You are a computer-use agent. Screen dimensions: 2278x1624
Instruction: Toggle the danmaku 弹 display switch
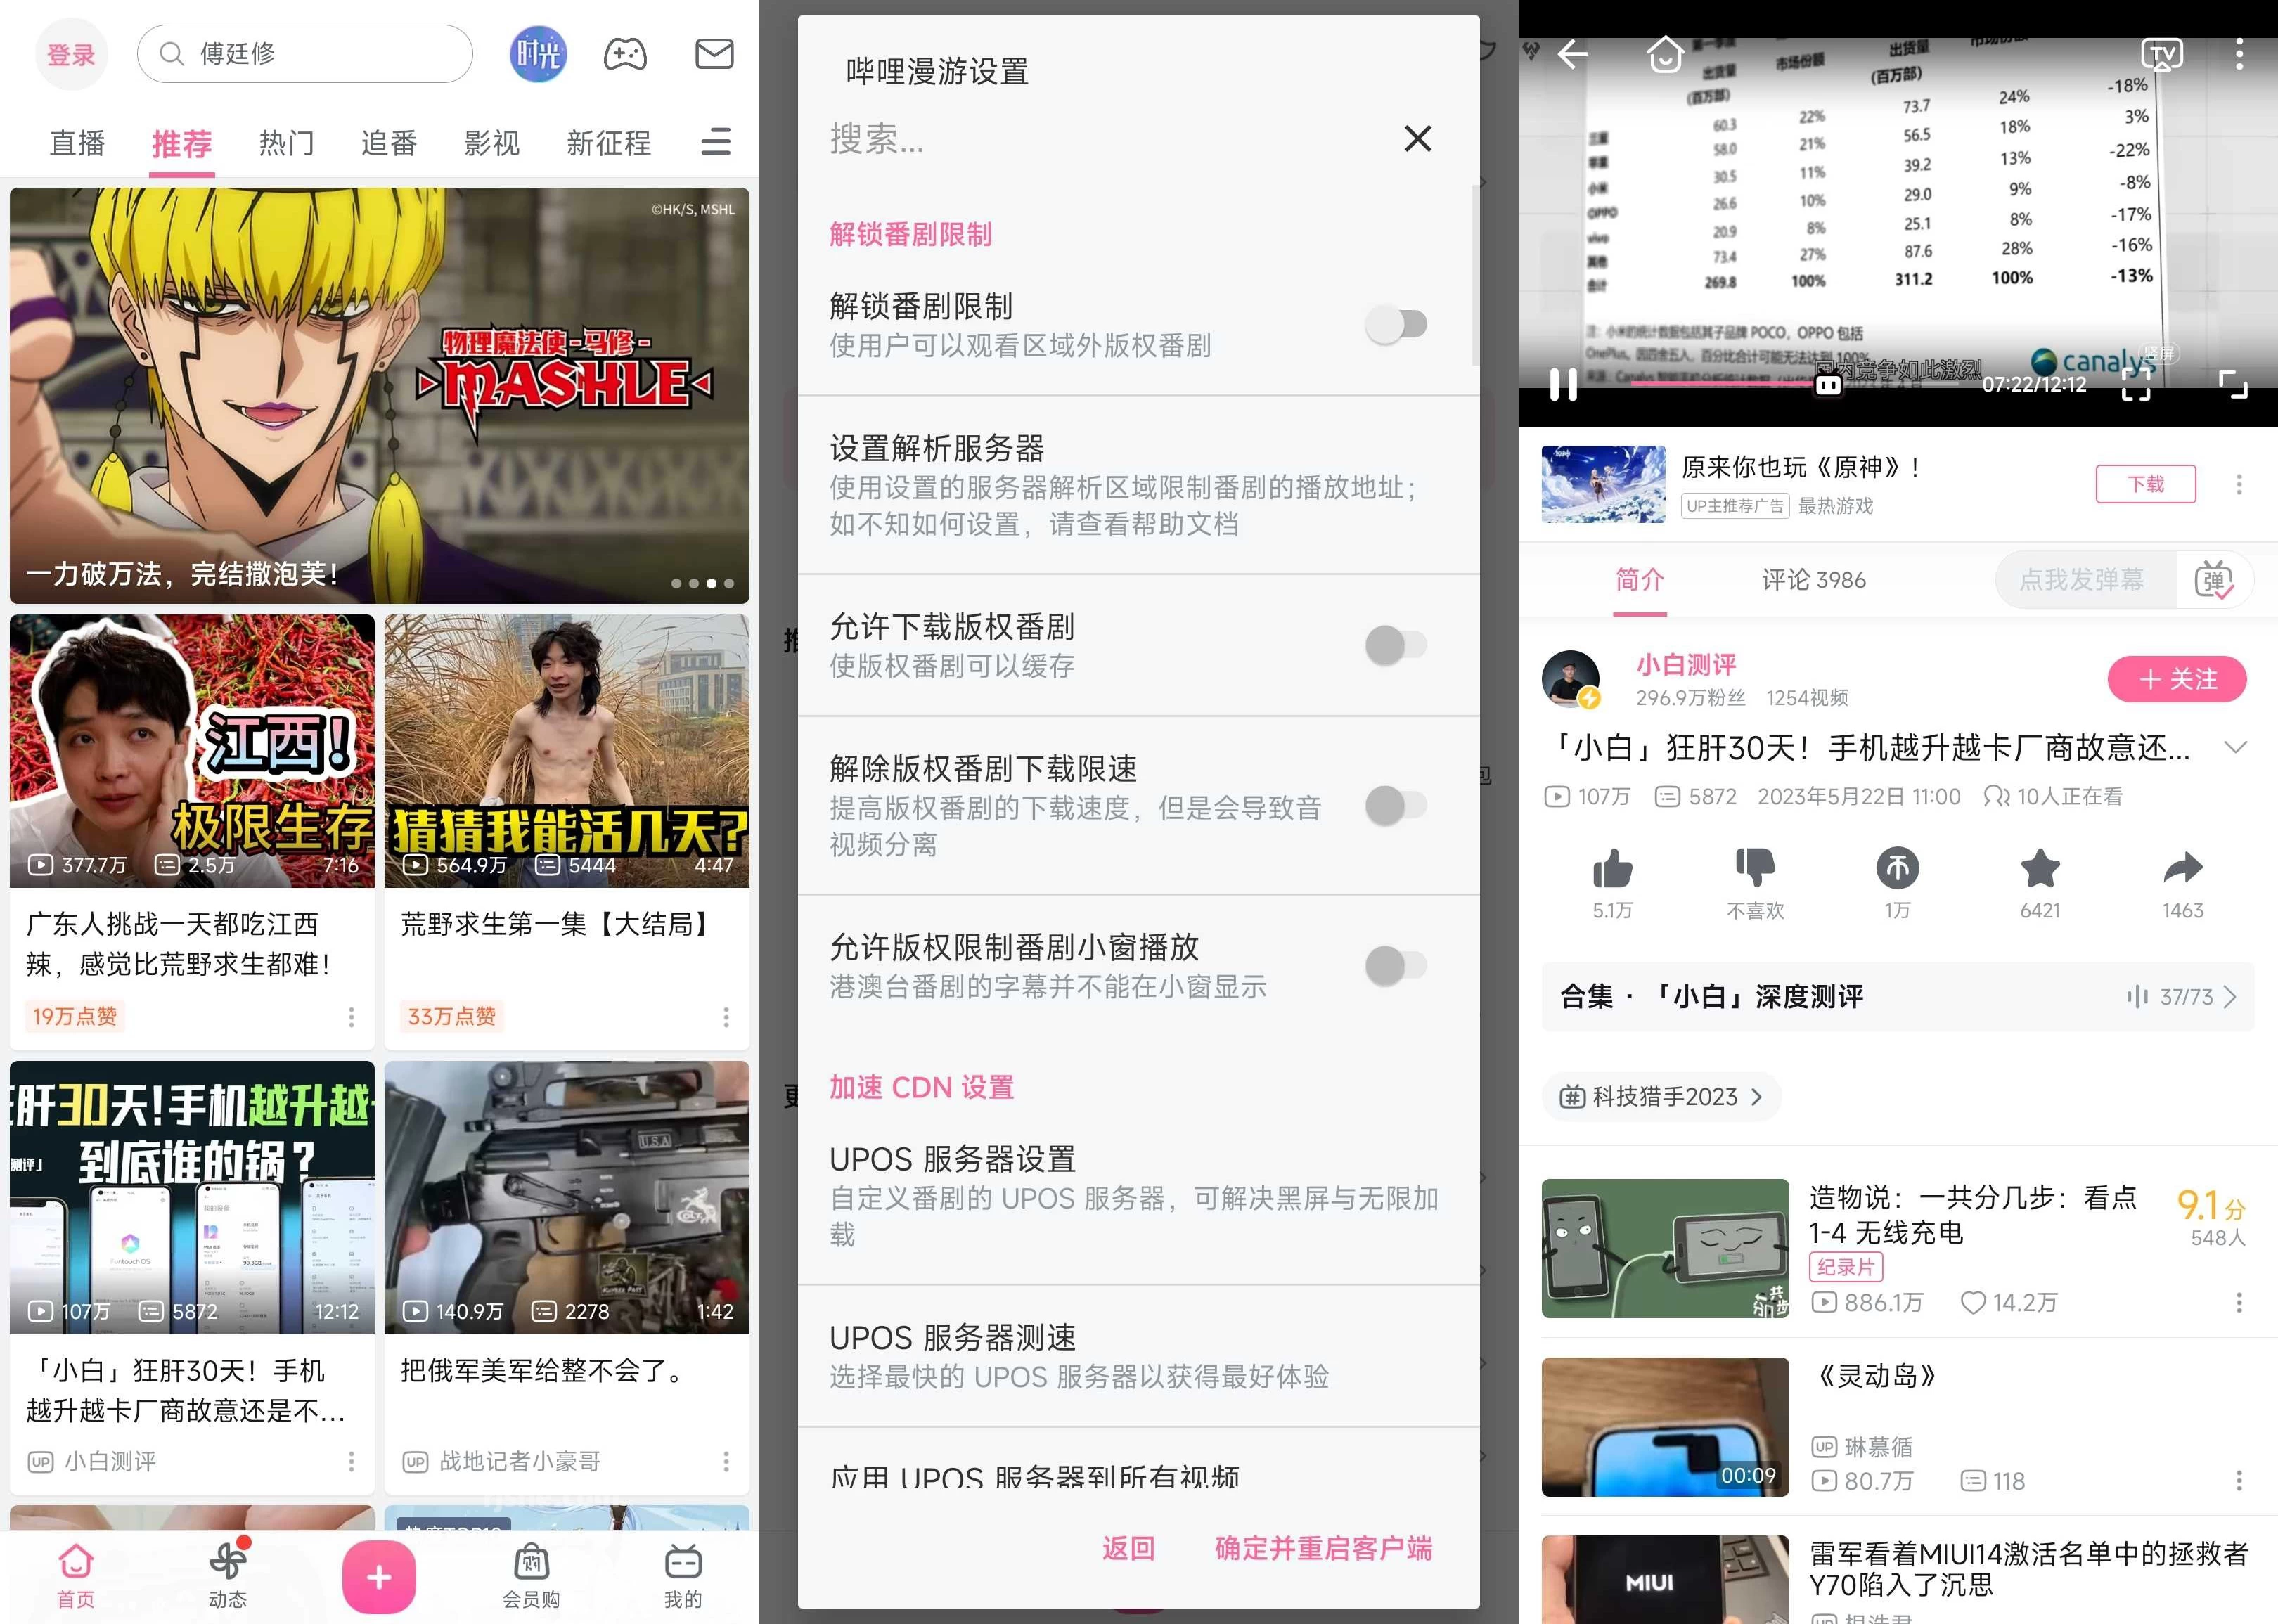(2214, 580)
